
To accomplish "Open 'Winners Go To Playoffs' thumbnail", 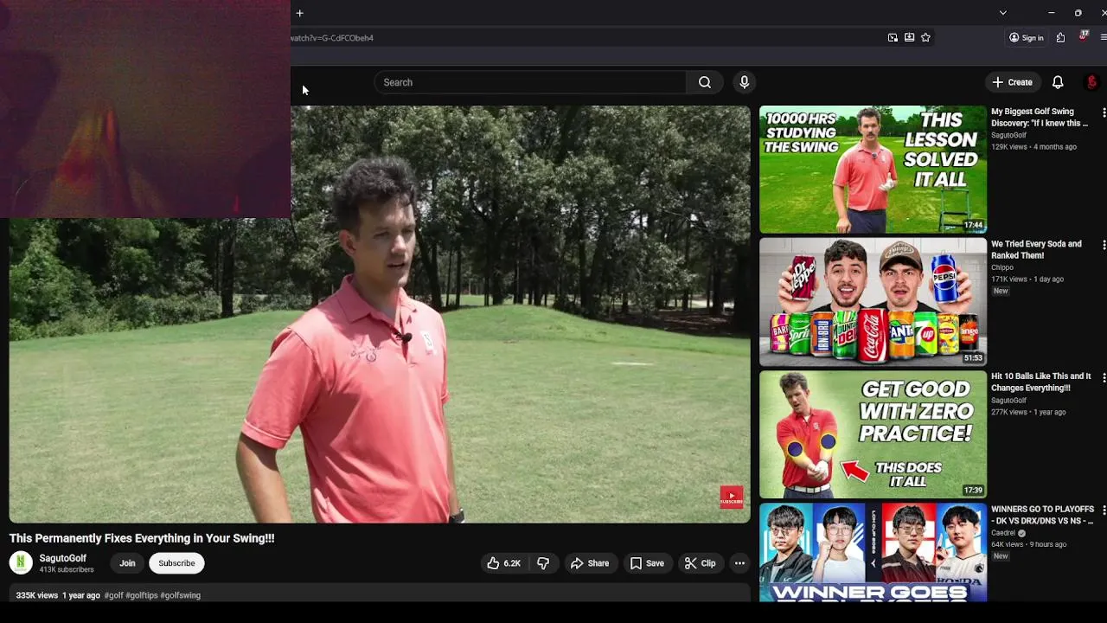I will pos(873,552).
